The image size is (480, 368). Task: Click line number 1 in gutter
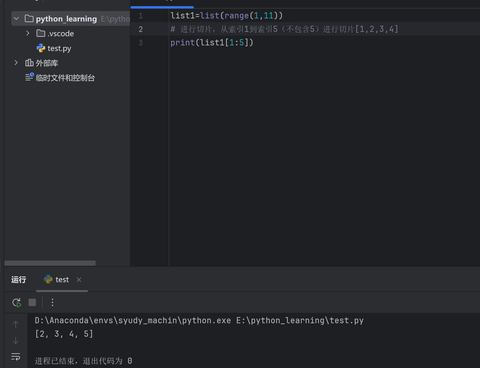[x=141, y=16]
